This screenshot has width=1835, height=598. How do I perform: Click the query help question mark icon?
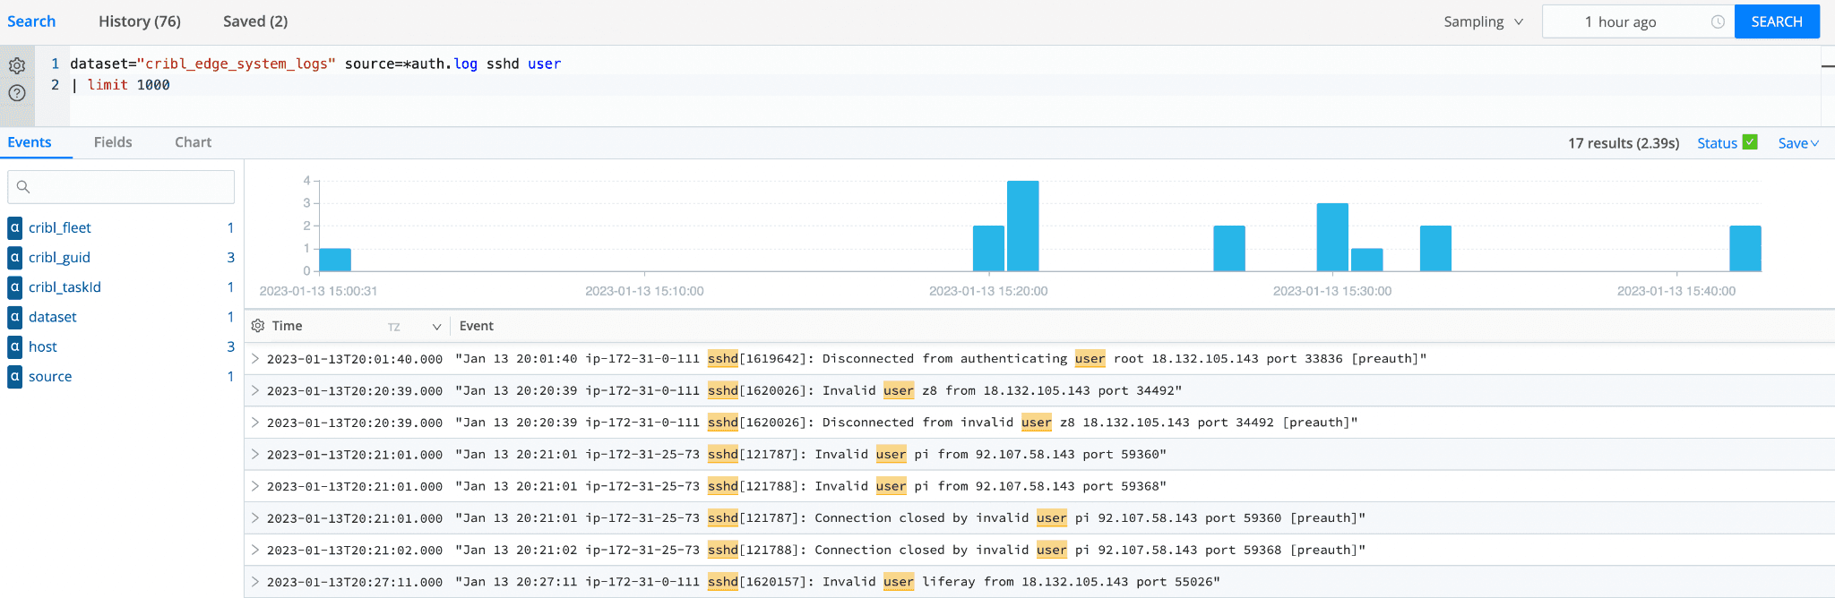pyautogui.click(x=17, y=93)
